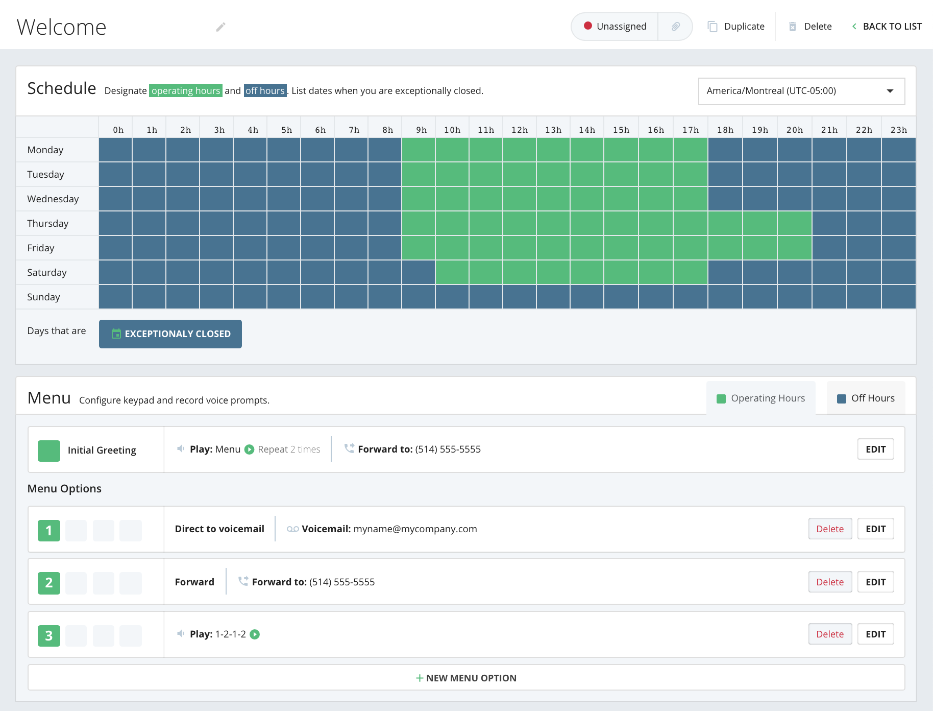Click the EXCEPTIONALY CLOSED button
The height and width of the screenshot is (711, 933).
[x=170, y=334]
